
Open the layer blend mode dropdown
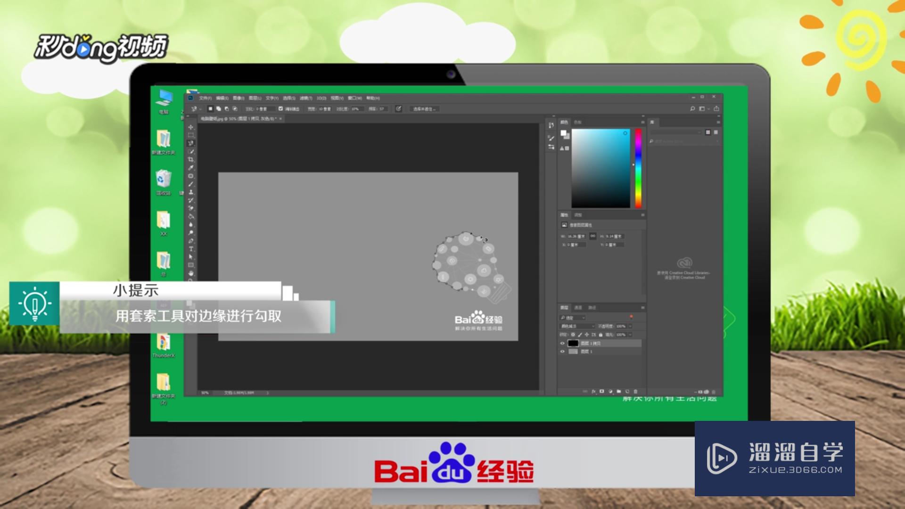(x=577, y=326)
